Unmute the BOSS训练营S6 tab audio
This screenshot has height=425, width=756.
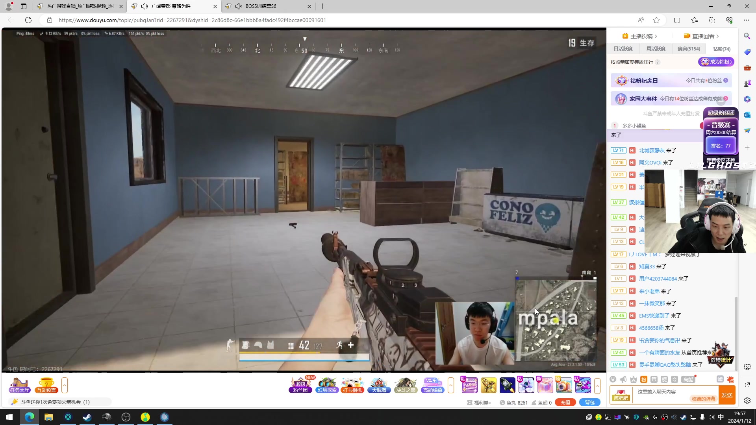[238, 6]
